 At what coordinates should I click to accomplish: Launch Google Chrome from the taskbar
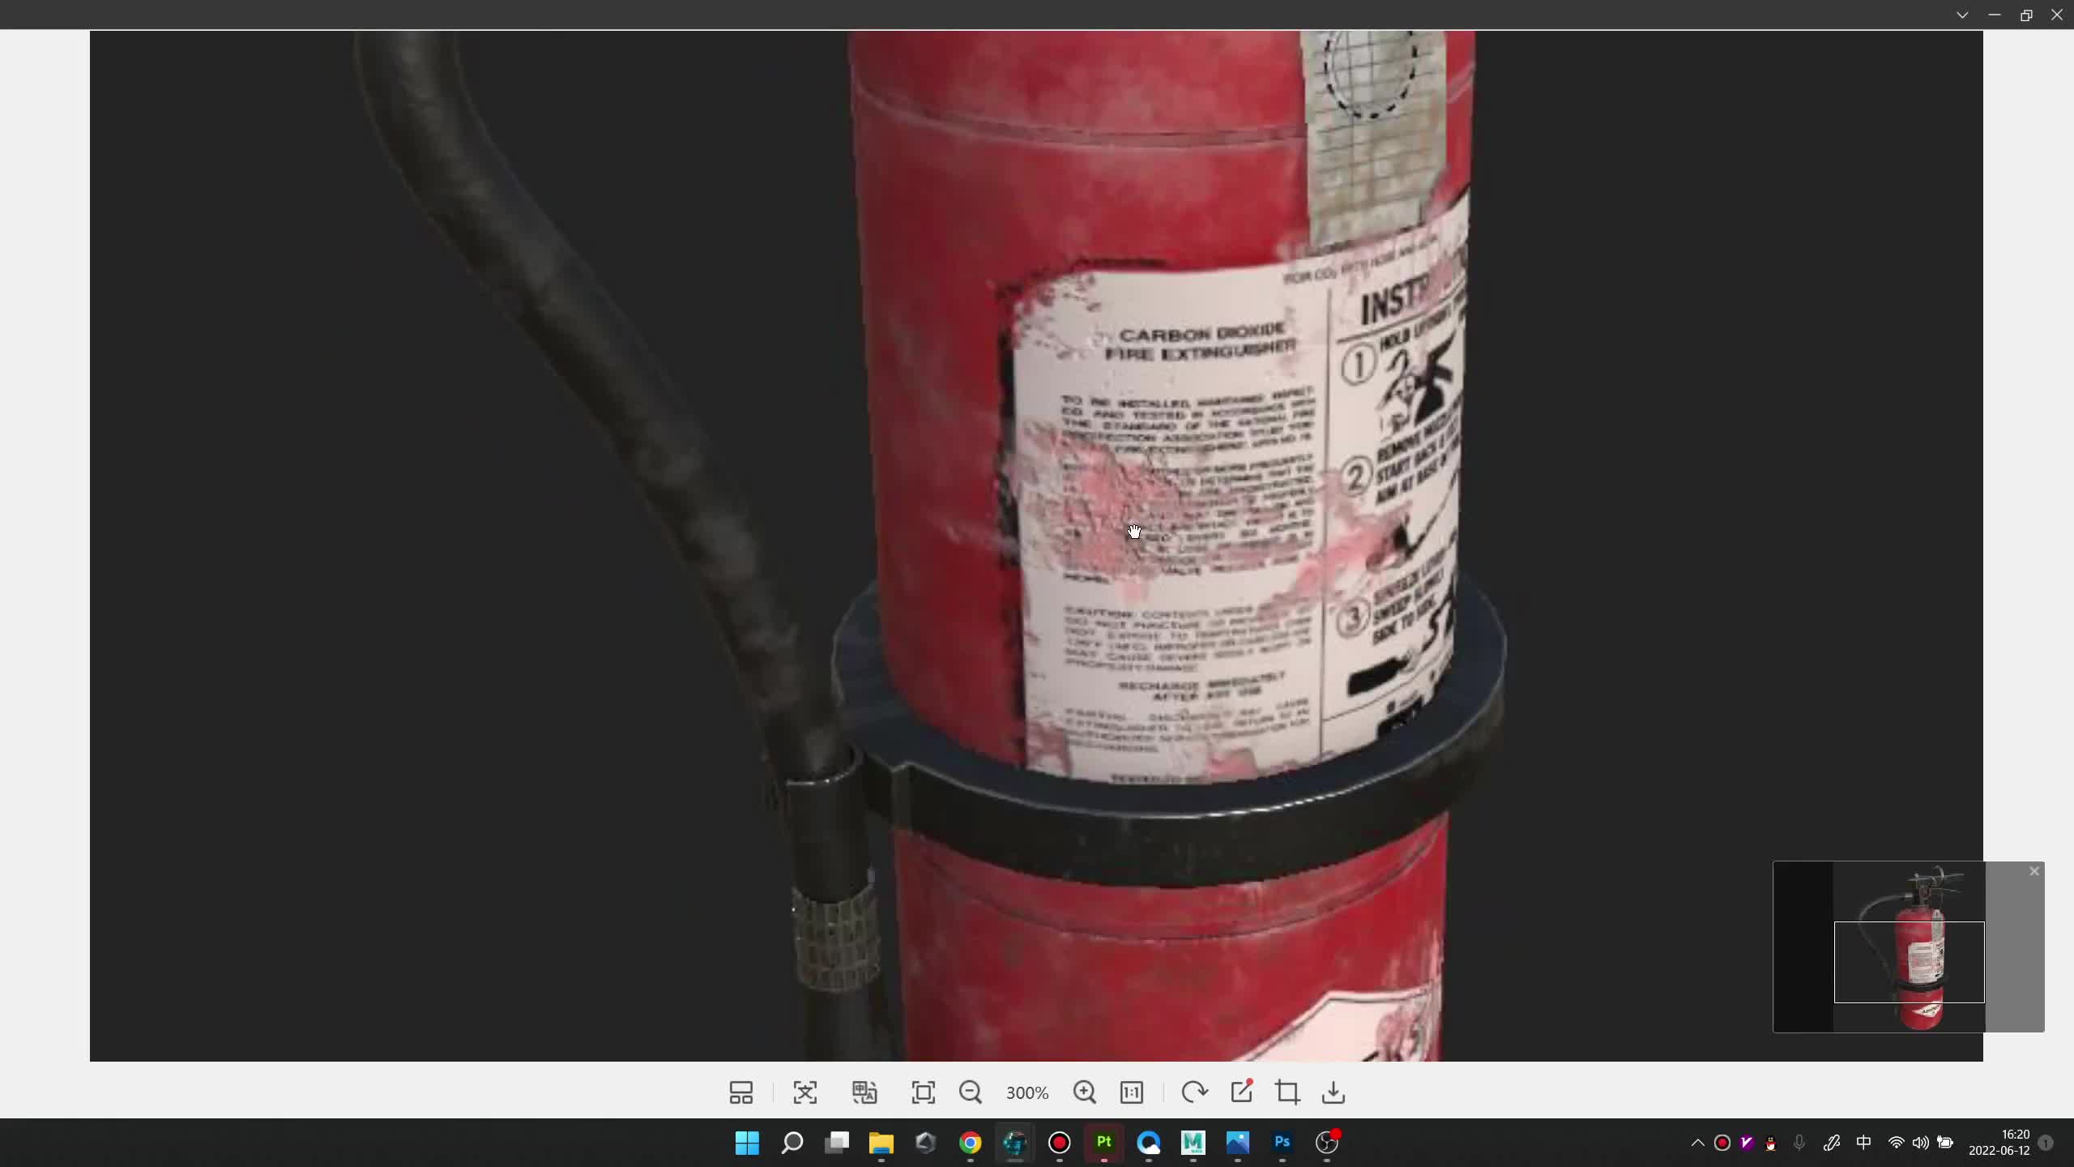click(x=970, y=1143)
